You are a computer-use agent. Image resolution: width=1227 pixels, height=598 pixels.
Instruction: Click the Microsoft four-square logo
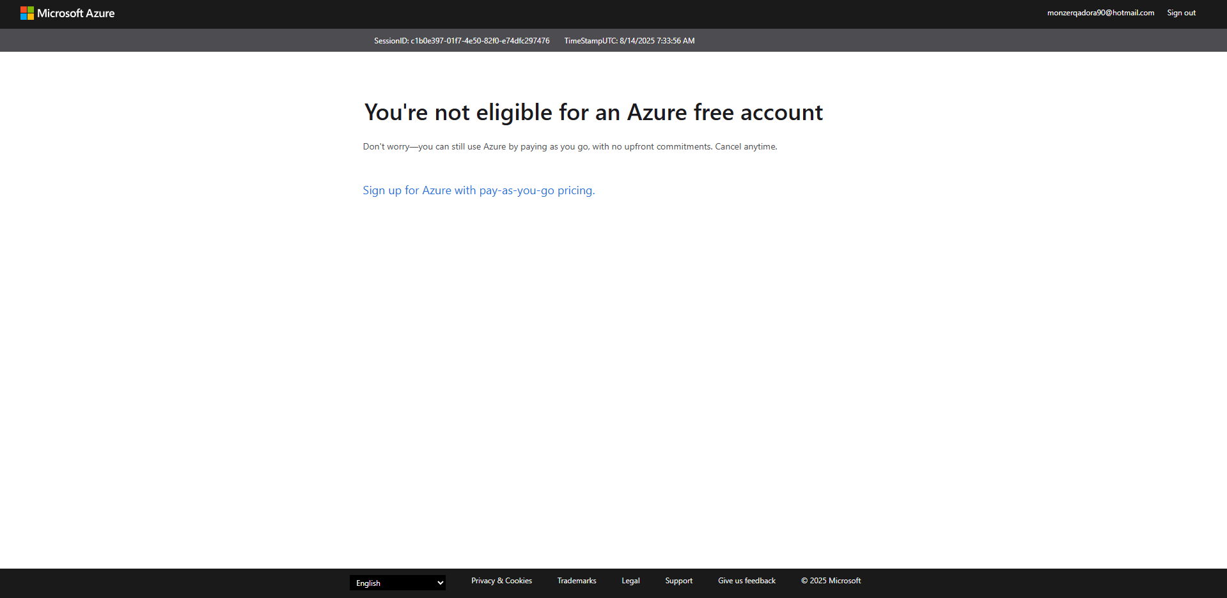[27, 13]
